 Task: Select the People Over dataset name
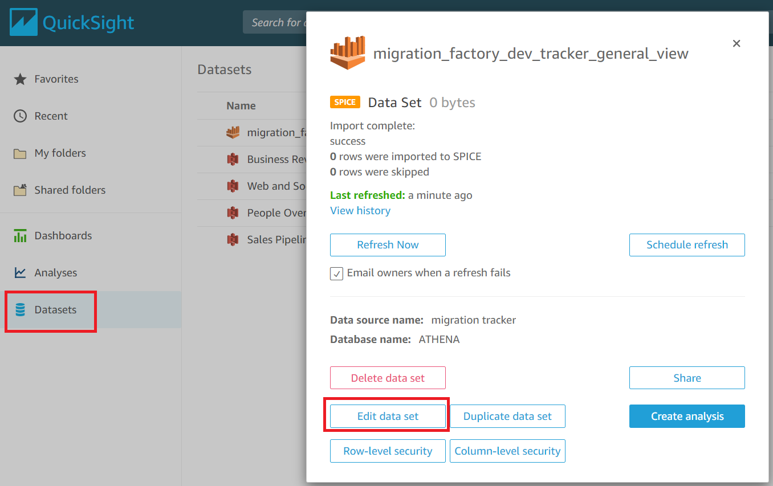click(x=276, y=213)
